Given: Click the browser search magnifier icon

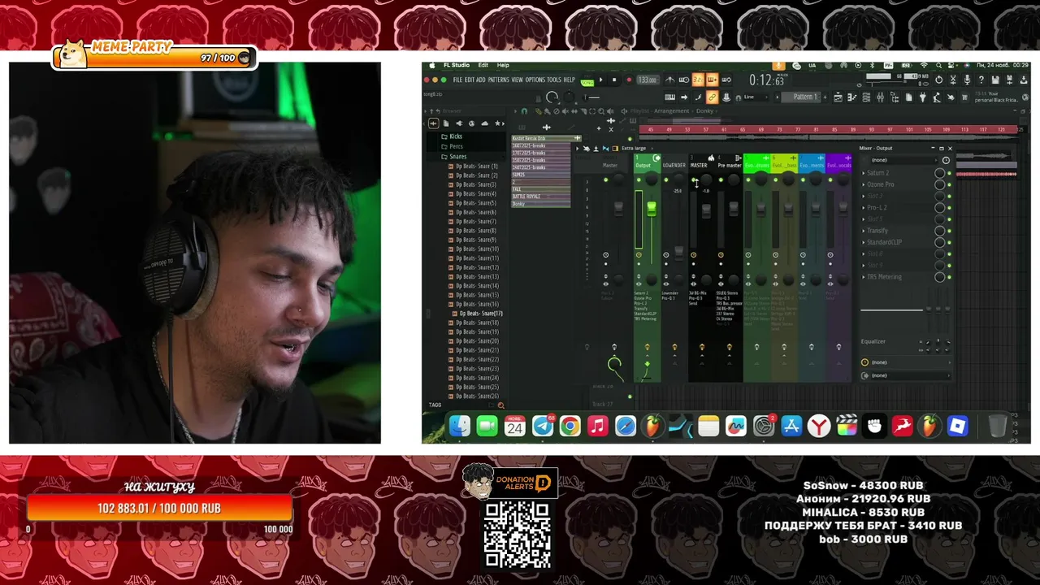Looking at the screenshot, I should 500,405.
